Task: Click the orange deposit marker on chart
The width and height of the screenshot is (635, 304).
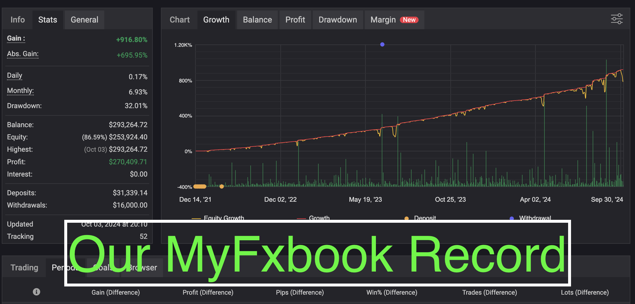Action: click(222, 186)
